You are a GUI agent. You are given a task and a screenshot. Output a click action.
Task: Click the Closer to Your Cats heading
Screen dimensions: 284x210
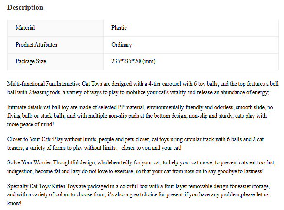point(30,139)
